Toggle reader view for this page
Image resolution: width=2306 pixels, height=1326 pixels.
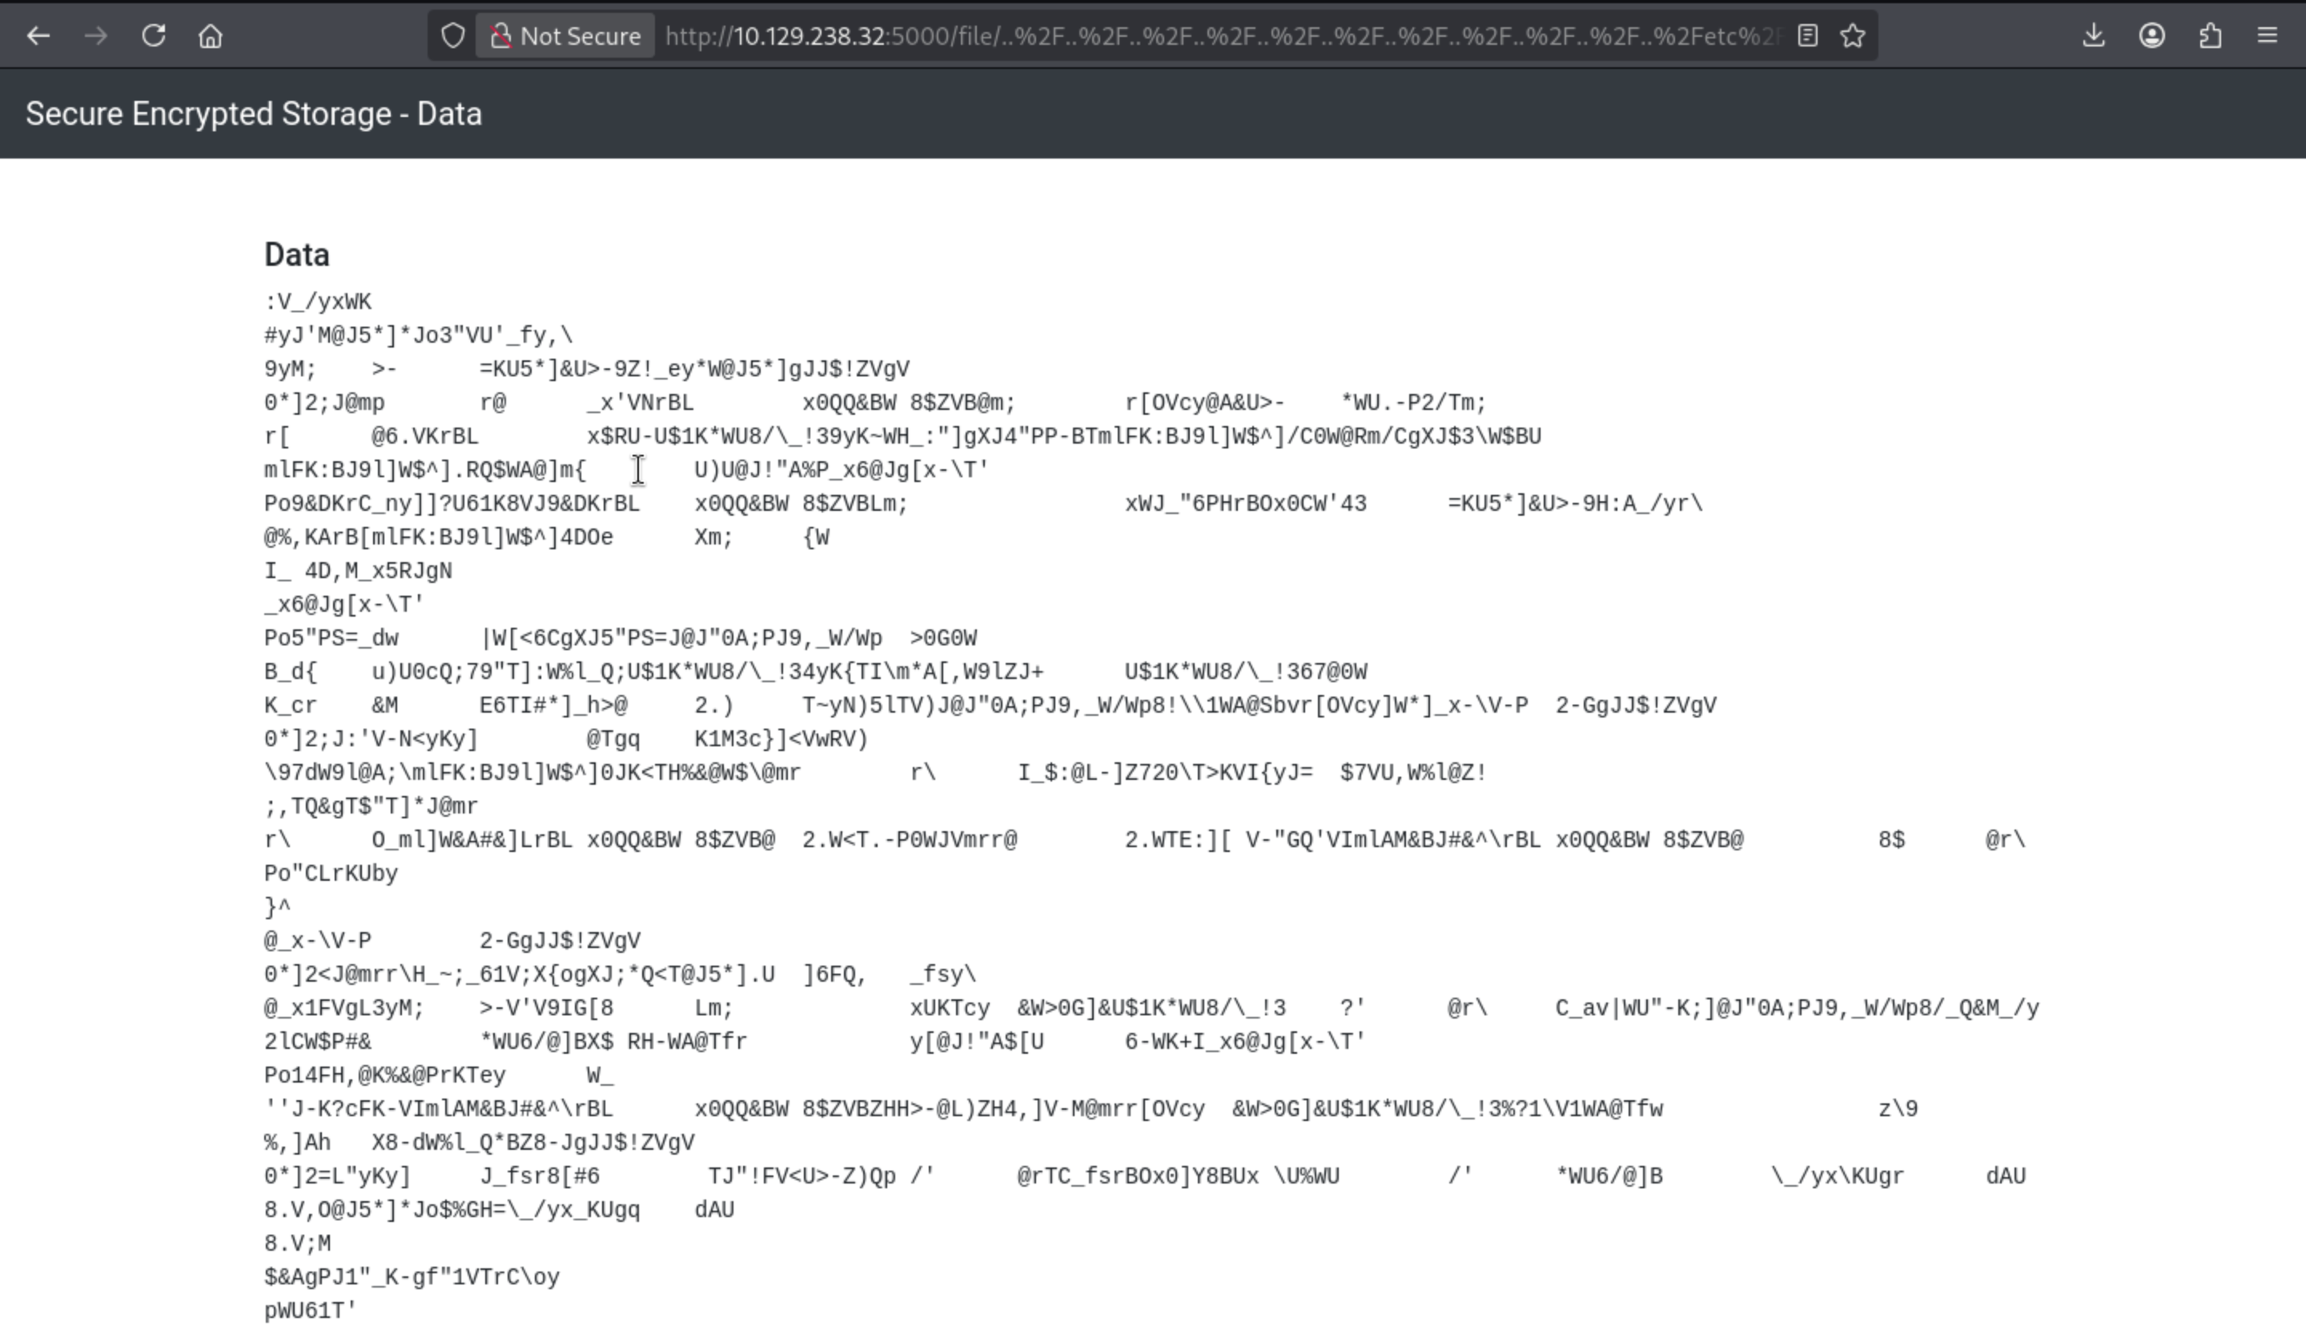click(x=1808, y=35)
